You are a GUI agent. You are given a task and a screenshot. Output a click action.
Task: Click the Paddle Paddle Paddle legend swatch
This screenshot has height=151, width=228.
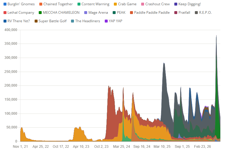click(131, 13)
